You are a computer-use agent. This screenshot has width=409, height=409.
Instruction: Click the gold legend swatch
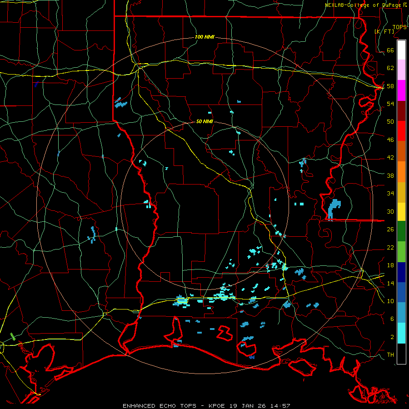click(401, 192)
